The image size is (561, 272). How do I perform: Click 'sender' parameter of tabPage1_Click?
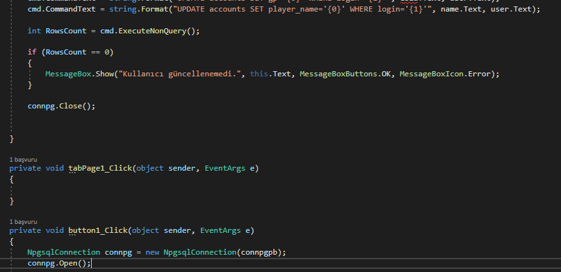182,168
